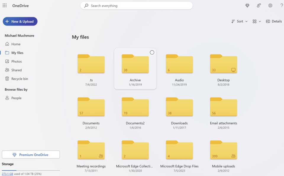The width and height of the screenshot is (284, 176).
Task: Click the Email attachments name label
Action: pyautogui.click(x=224, y=123)
